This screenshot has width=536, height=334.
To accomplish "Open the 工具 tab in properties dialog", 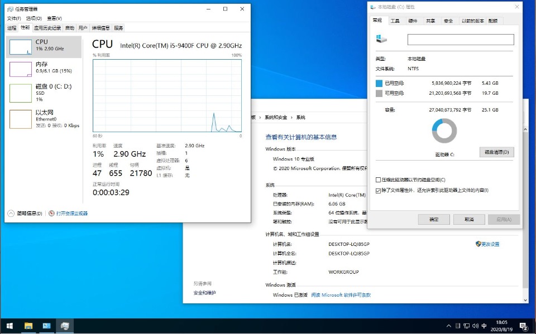I will 395,21.
